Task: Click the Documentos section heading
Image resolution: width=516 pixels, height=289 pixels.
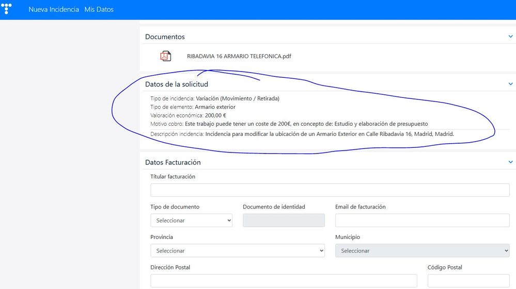Action: 165,37
